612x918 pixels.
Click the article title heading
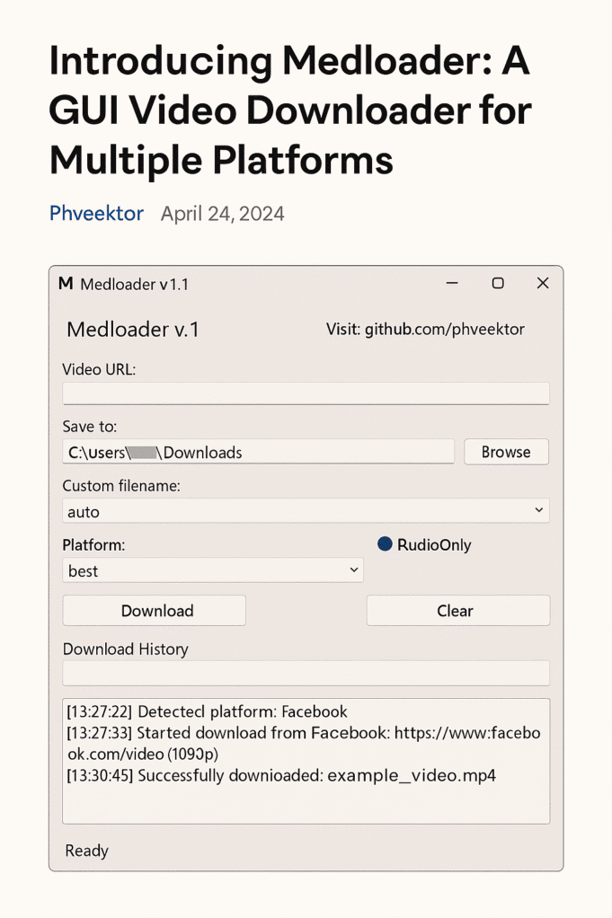(x=290, y=110)
